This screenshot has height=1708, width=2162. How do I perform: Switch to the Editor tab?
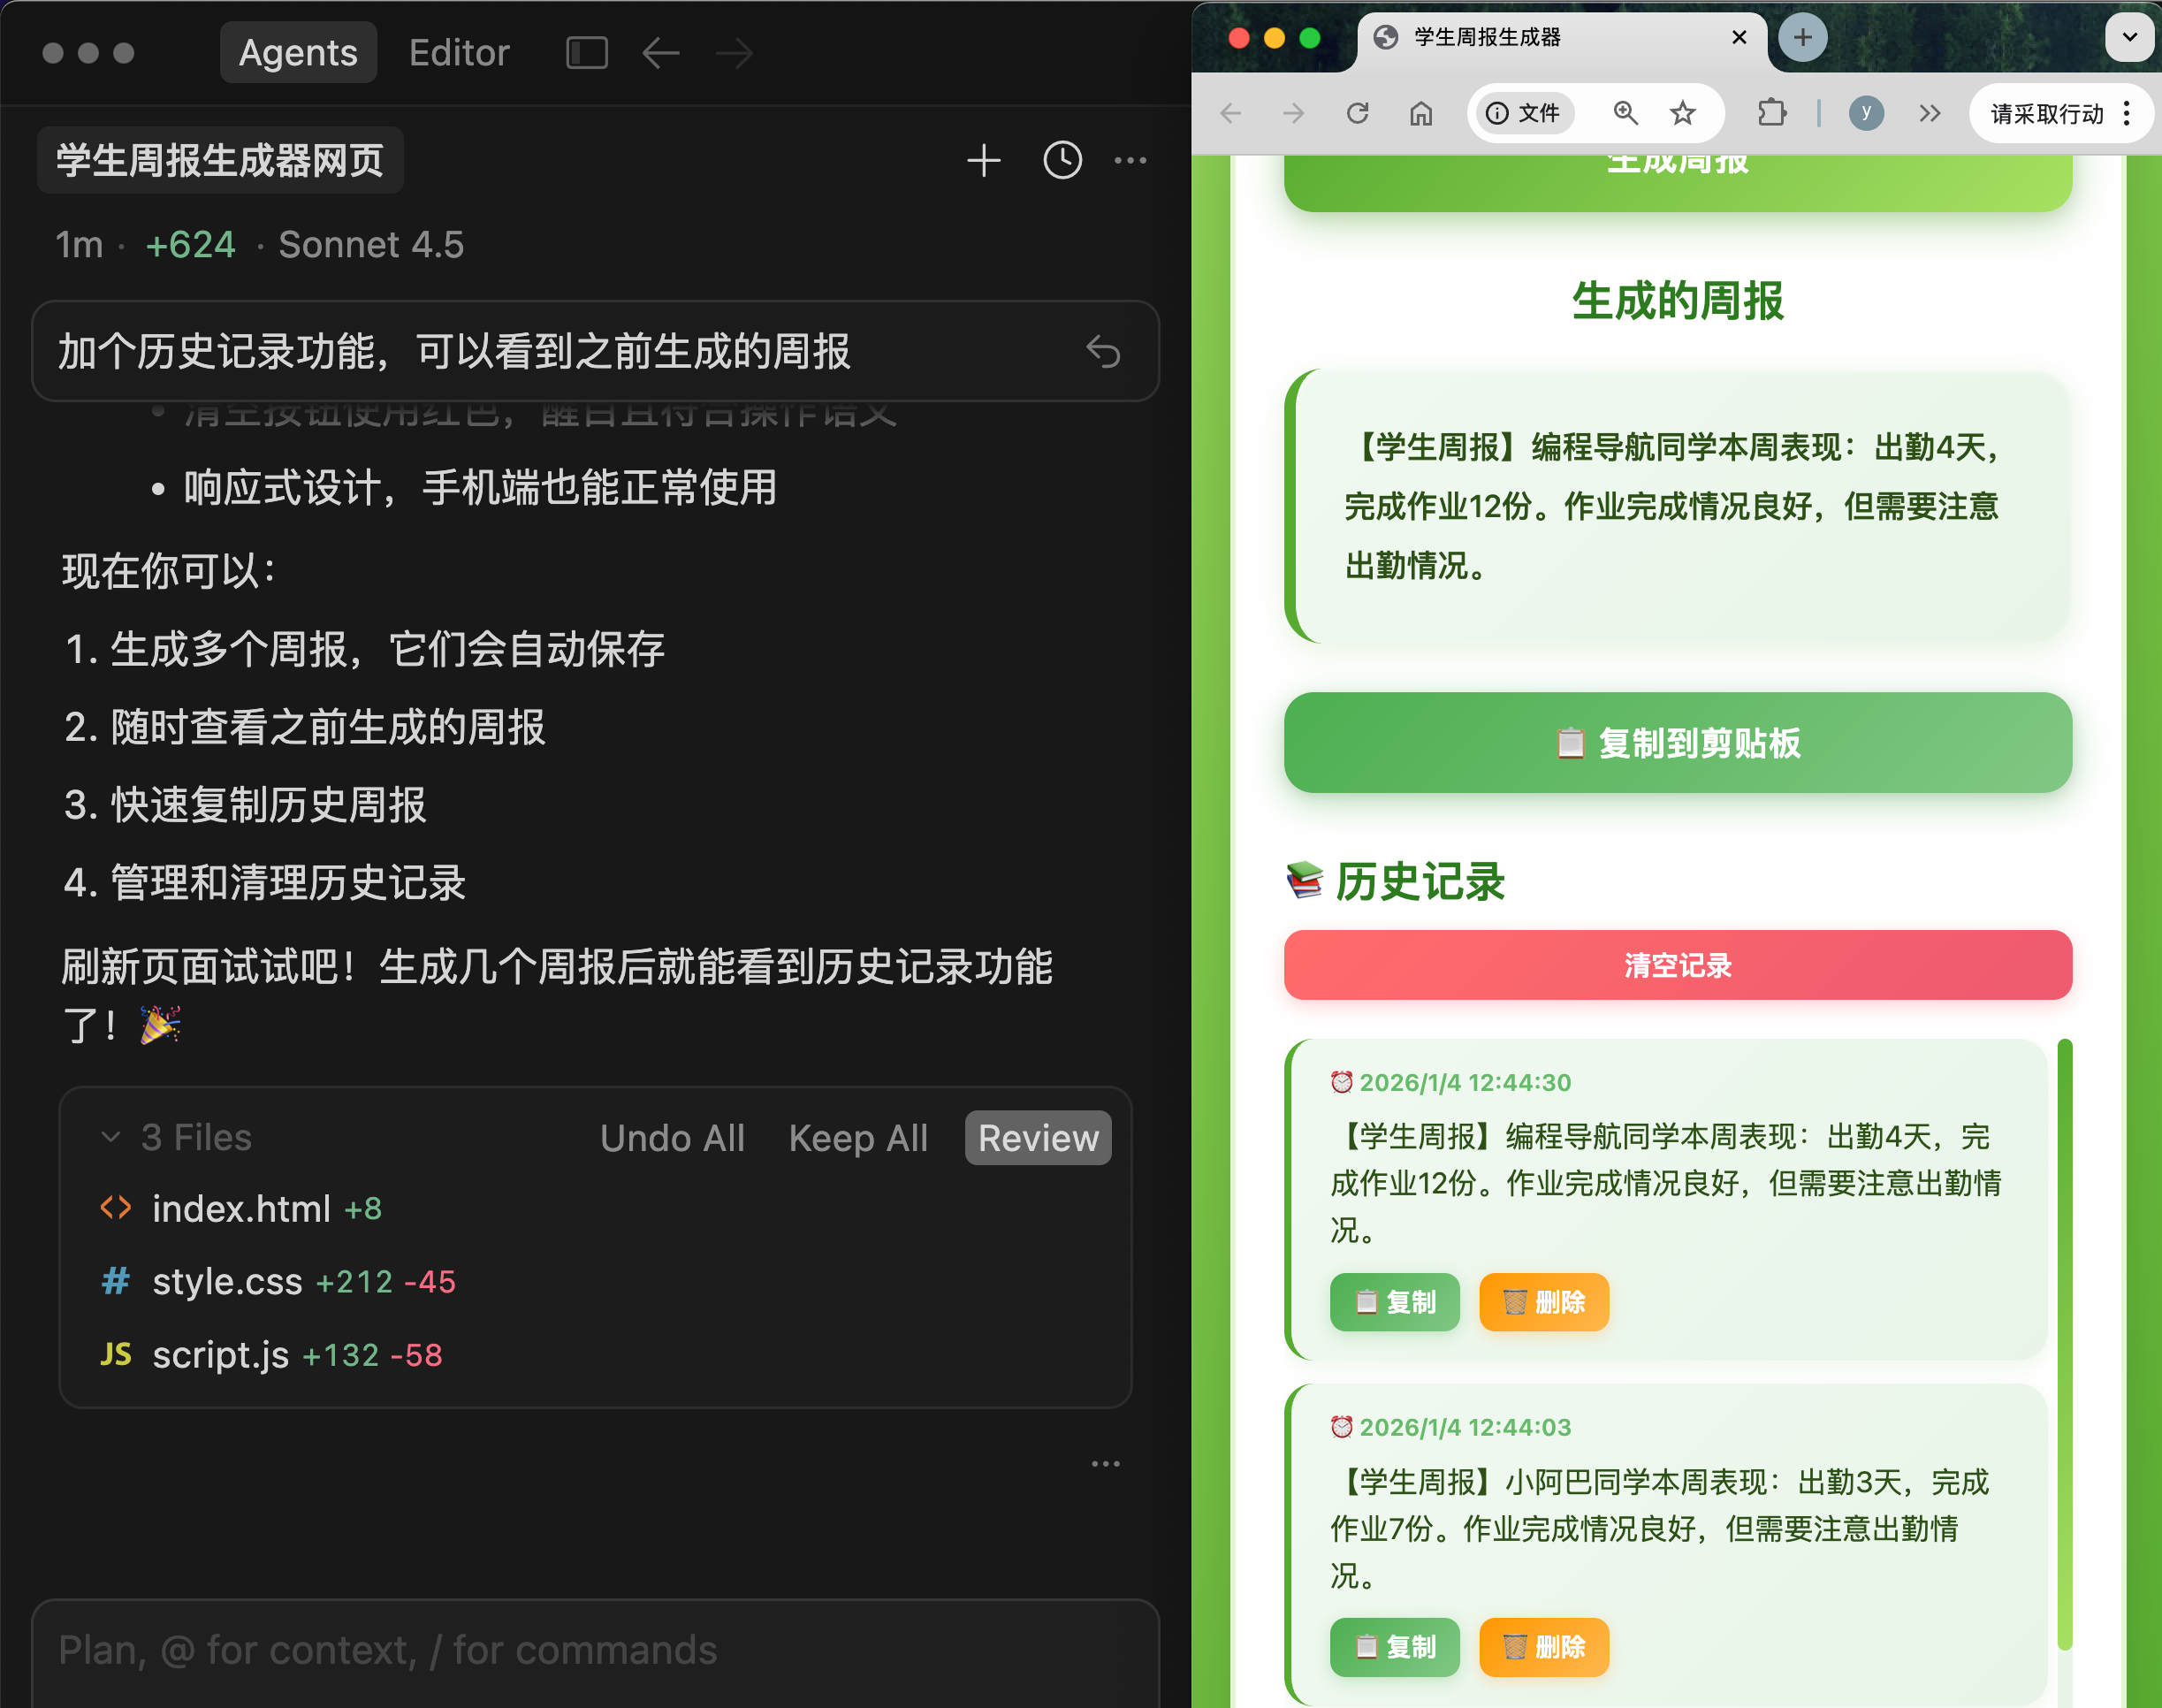(x=459, y=52)
